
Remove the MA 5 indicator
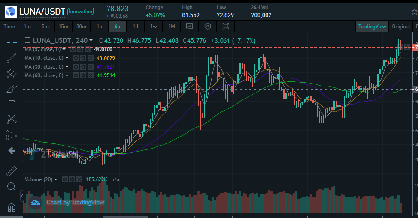tap(88, 49)
